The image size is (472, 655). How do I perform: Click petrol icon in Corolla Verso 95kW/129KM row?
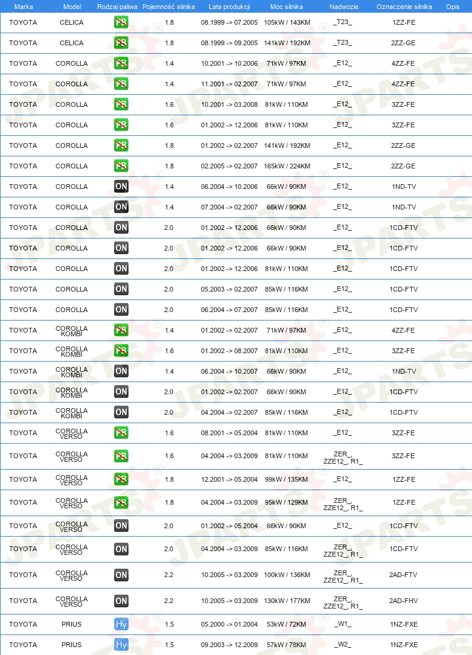coord(121,502)
